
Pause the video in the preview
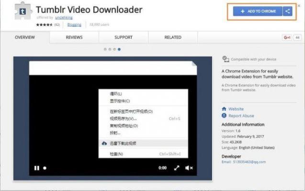click(x=37, y=168)
